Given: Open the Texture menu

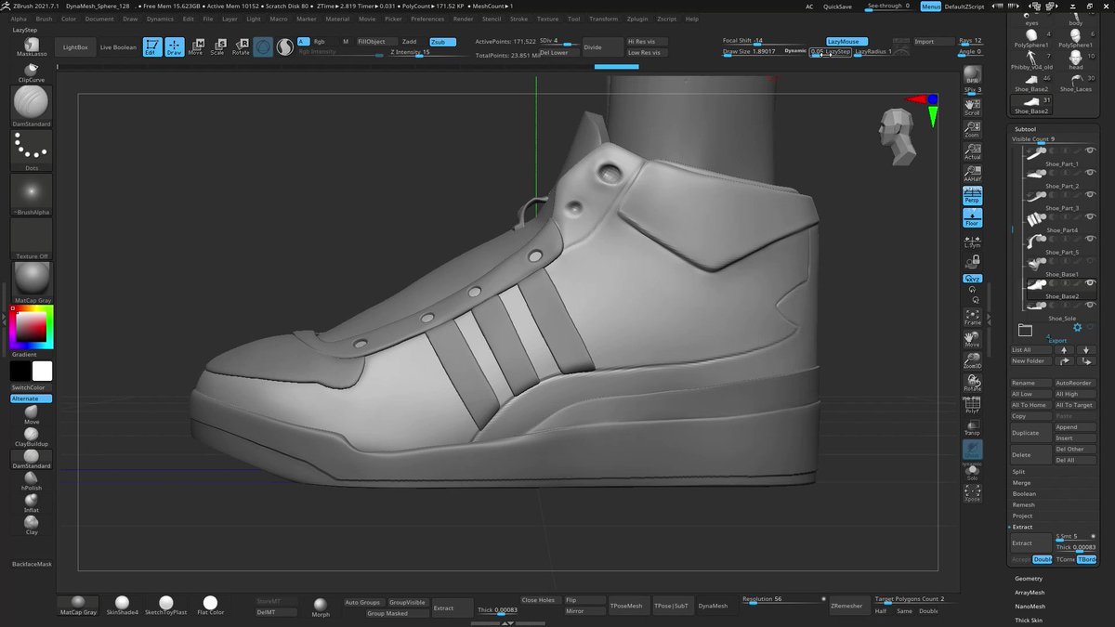Looking at the screenshot, I should [548, 19].
